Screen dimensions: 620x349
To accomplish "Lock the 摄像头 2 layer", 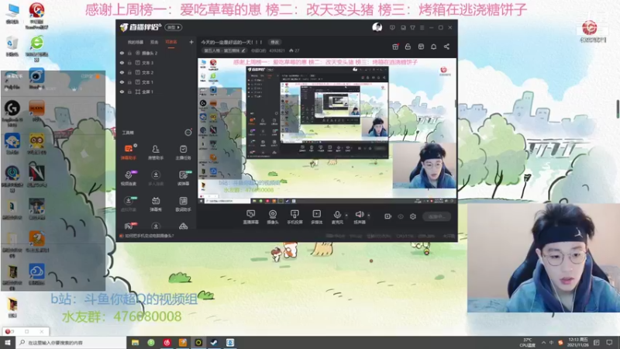I will tap(129, 53).
